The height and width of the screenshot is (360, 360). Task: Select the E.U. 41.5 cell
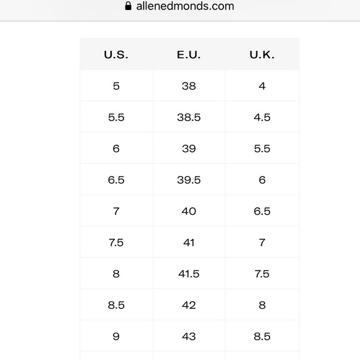[189, 274]
